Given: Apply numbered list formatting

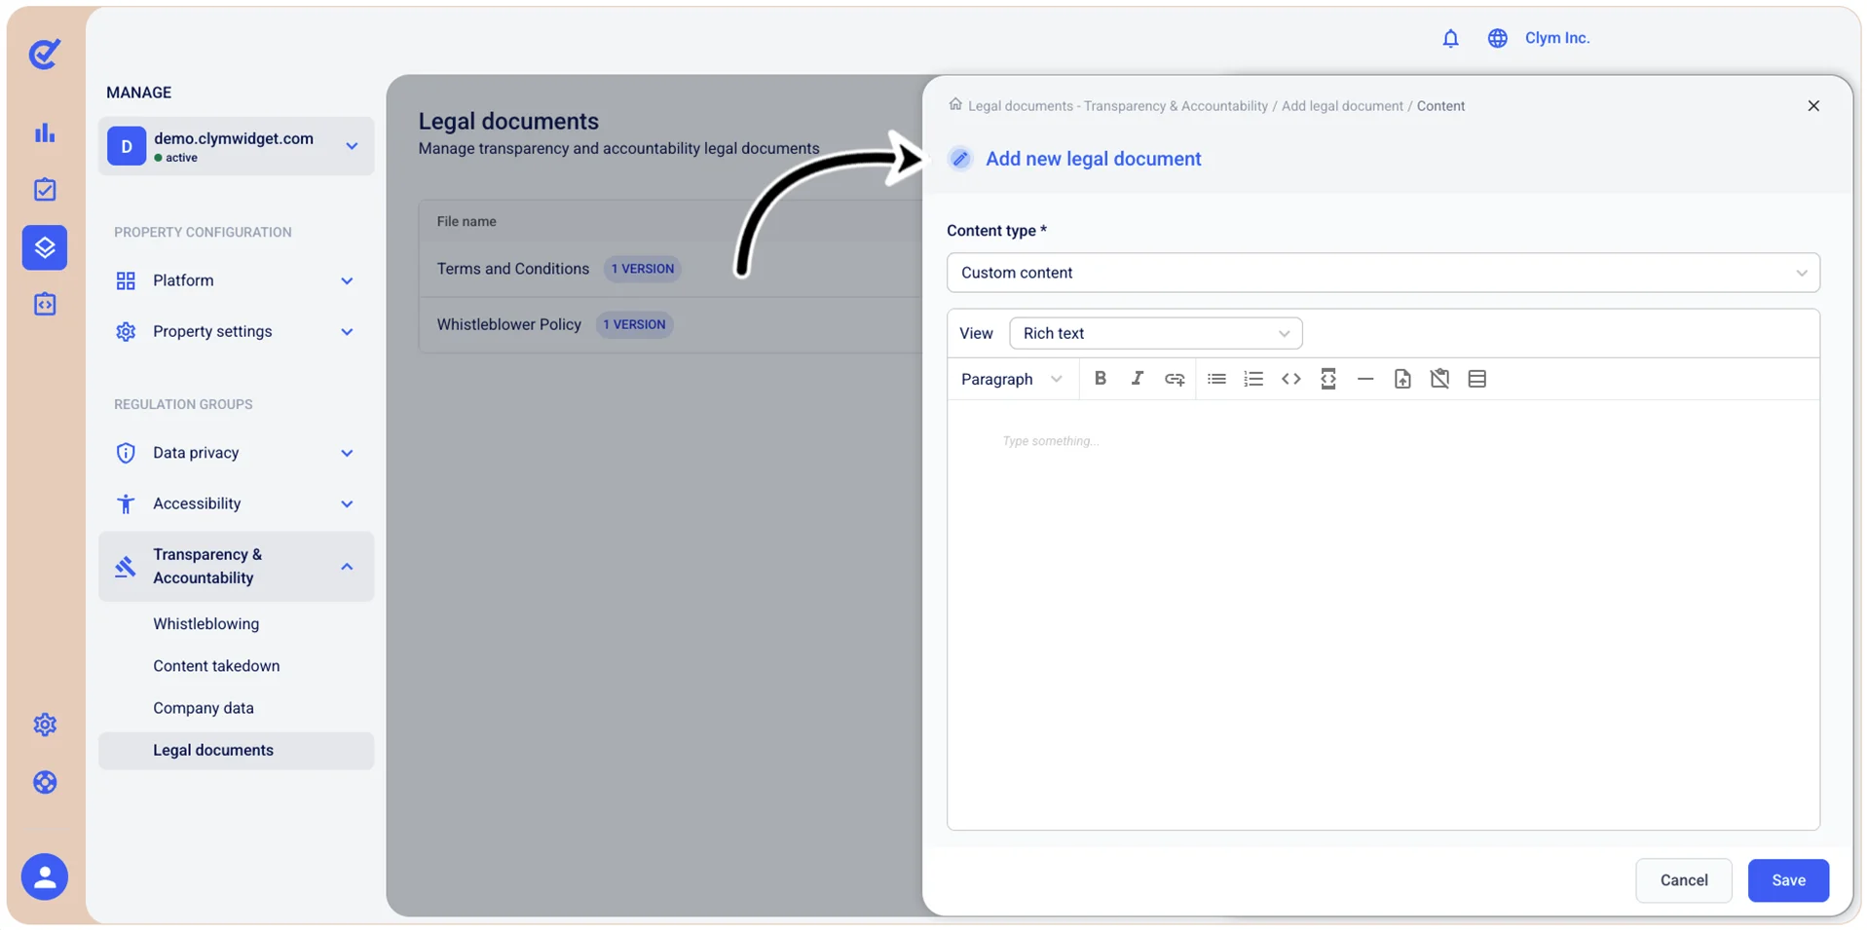Looking at the screenshot, I should coord(1253,379).
